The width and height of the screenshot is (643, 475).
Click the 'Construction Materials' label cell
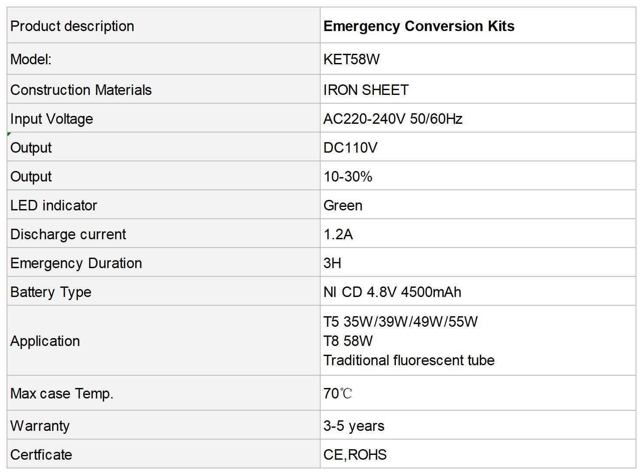164,89
